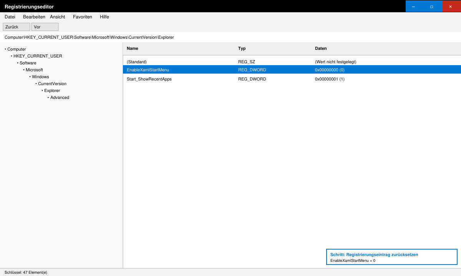Collapse the Explorer node arrow
This screenshot has height=276, width=461.
pos(42,90)
